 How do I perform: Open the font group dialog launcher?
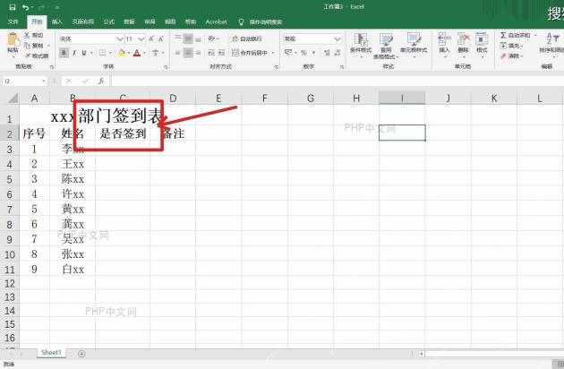pos(166,67)
